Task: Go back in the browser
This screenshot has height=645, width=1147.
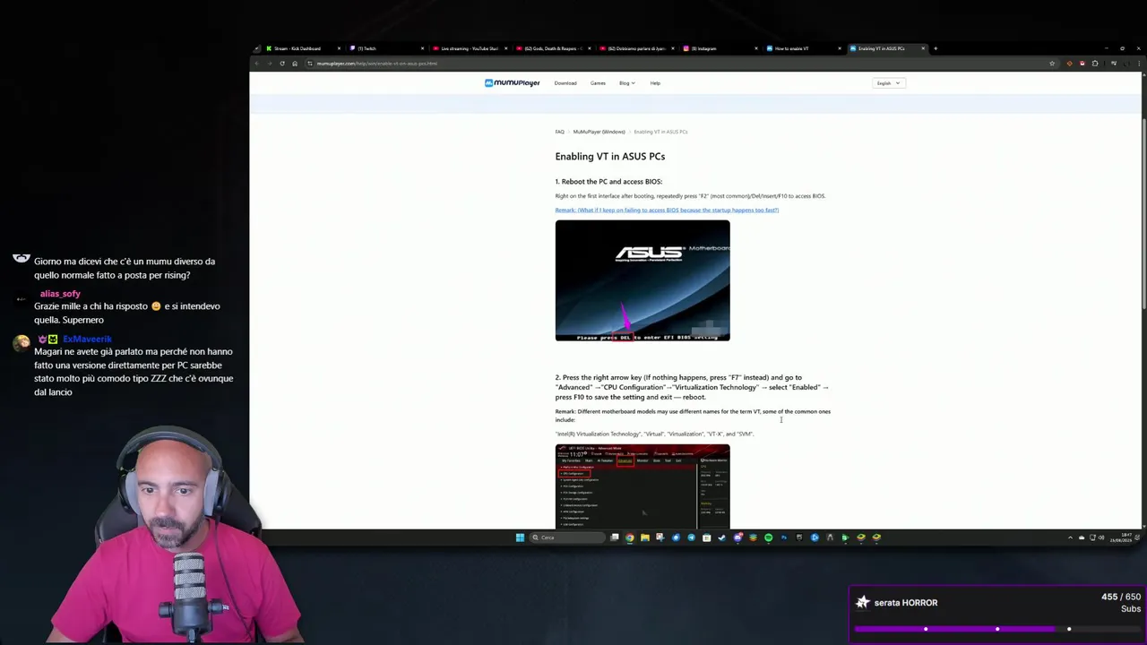Action: click(257, 64)
